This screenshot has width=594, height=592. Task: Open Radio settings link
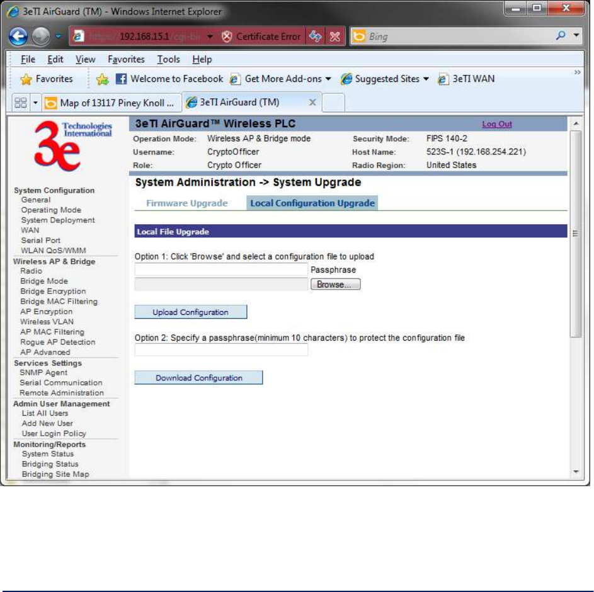pyautogui.click(x=31, y=271)
